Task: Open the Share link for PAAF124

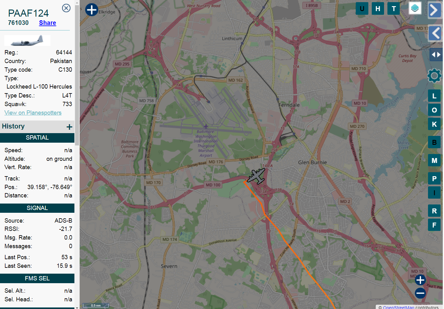Action: point(47,23)
